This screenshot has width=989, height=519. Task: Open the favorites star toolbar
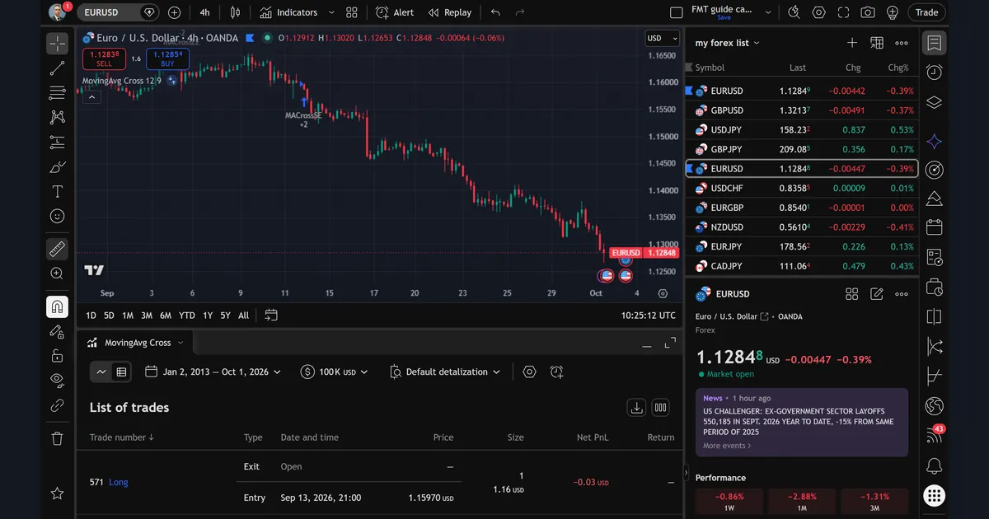tap(57, 493)
